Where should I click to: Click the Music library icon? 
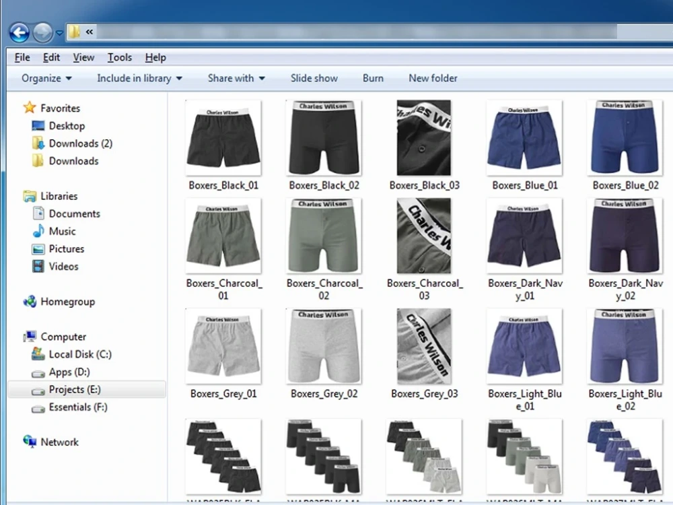tap(38, 230)
